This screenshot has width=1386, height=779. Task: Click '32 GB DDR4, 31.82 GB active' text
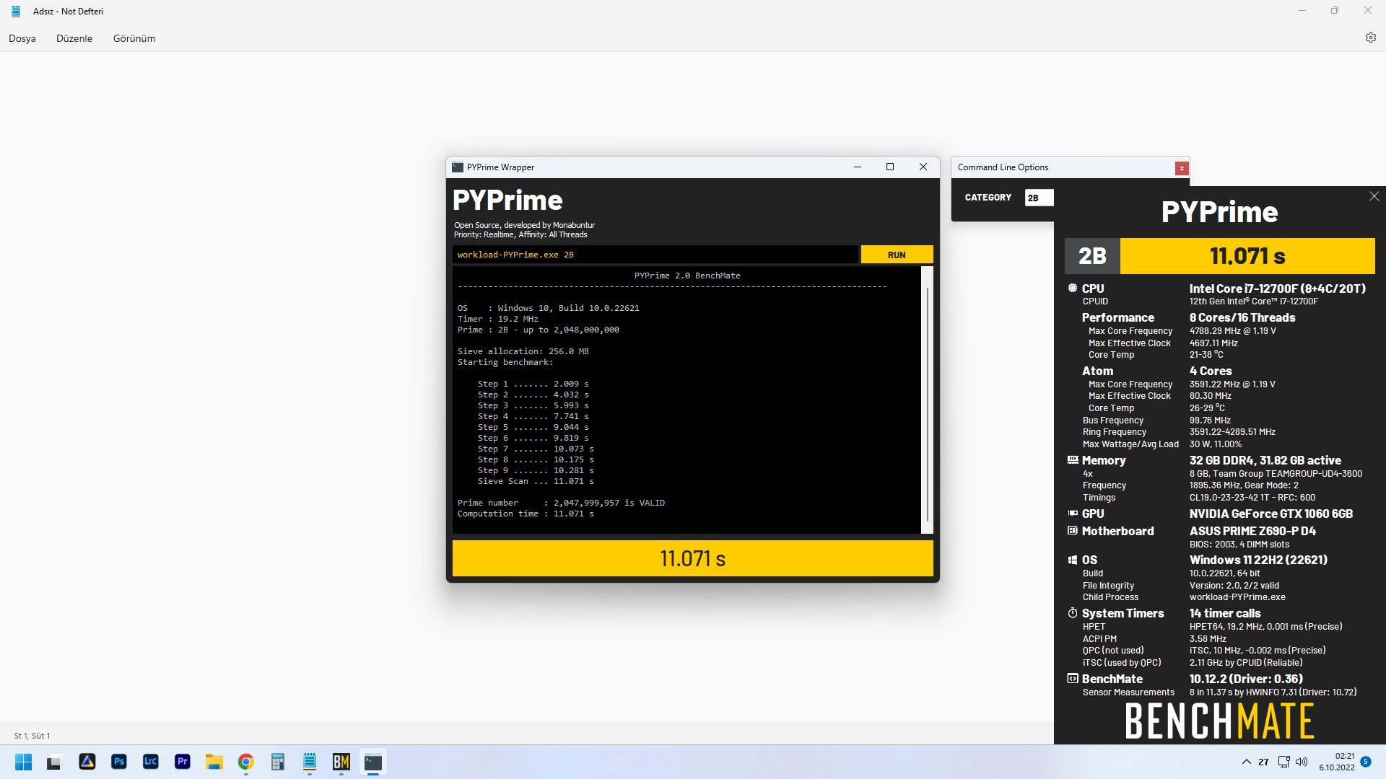(1265, 460)
